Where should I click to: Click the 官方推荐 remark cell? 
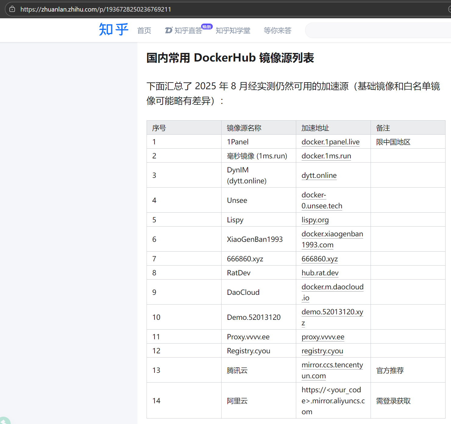[x=408, y=370]
